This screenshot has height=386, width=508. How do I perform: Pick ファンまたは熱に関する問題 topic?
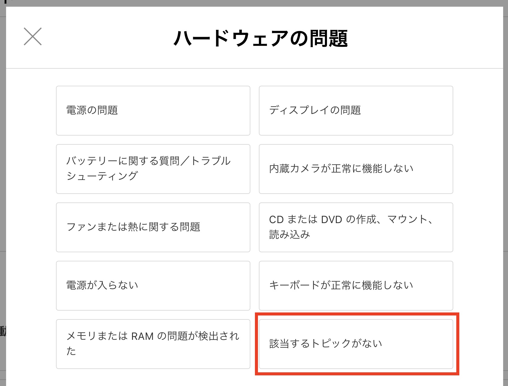pos(153,227)
